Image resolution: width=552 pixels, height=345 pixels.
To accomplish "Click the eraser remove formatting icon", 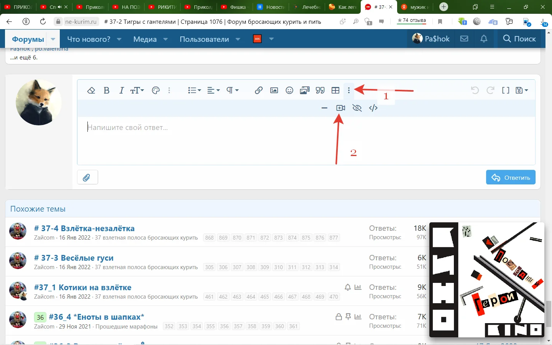I will (x=91, y=90).
